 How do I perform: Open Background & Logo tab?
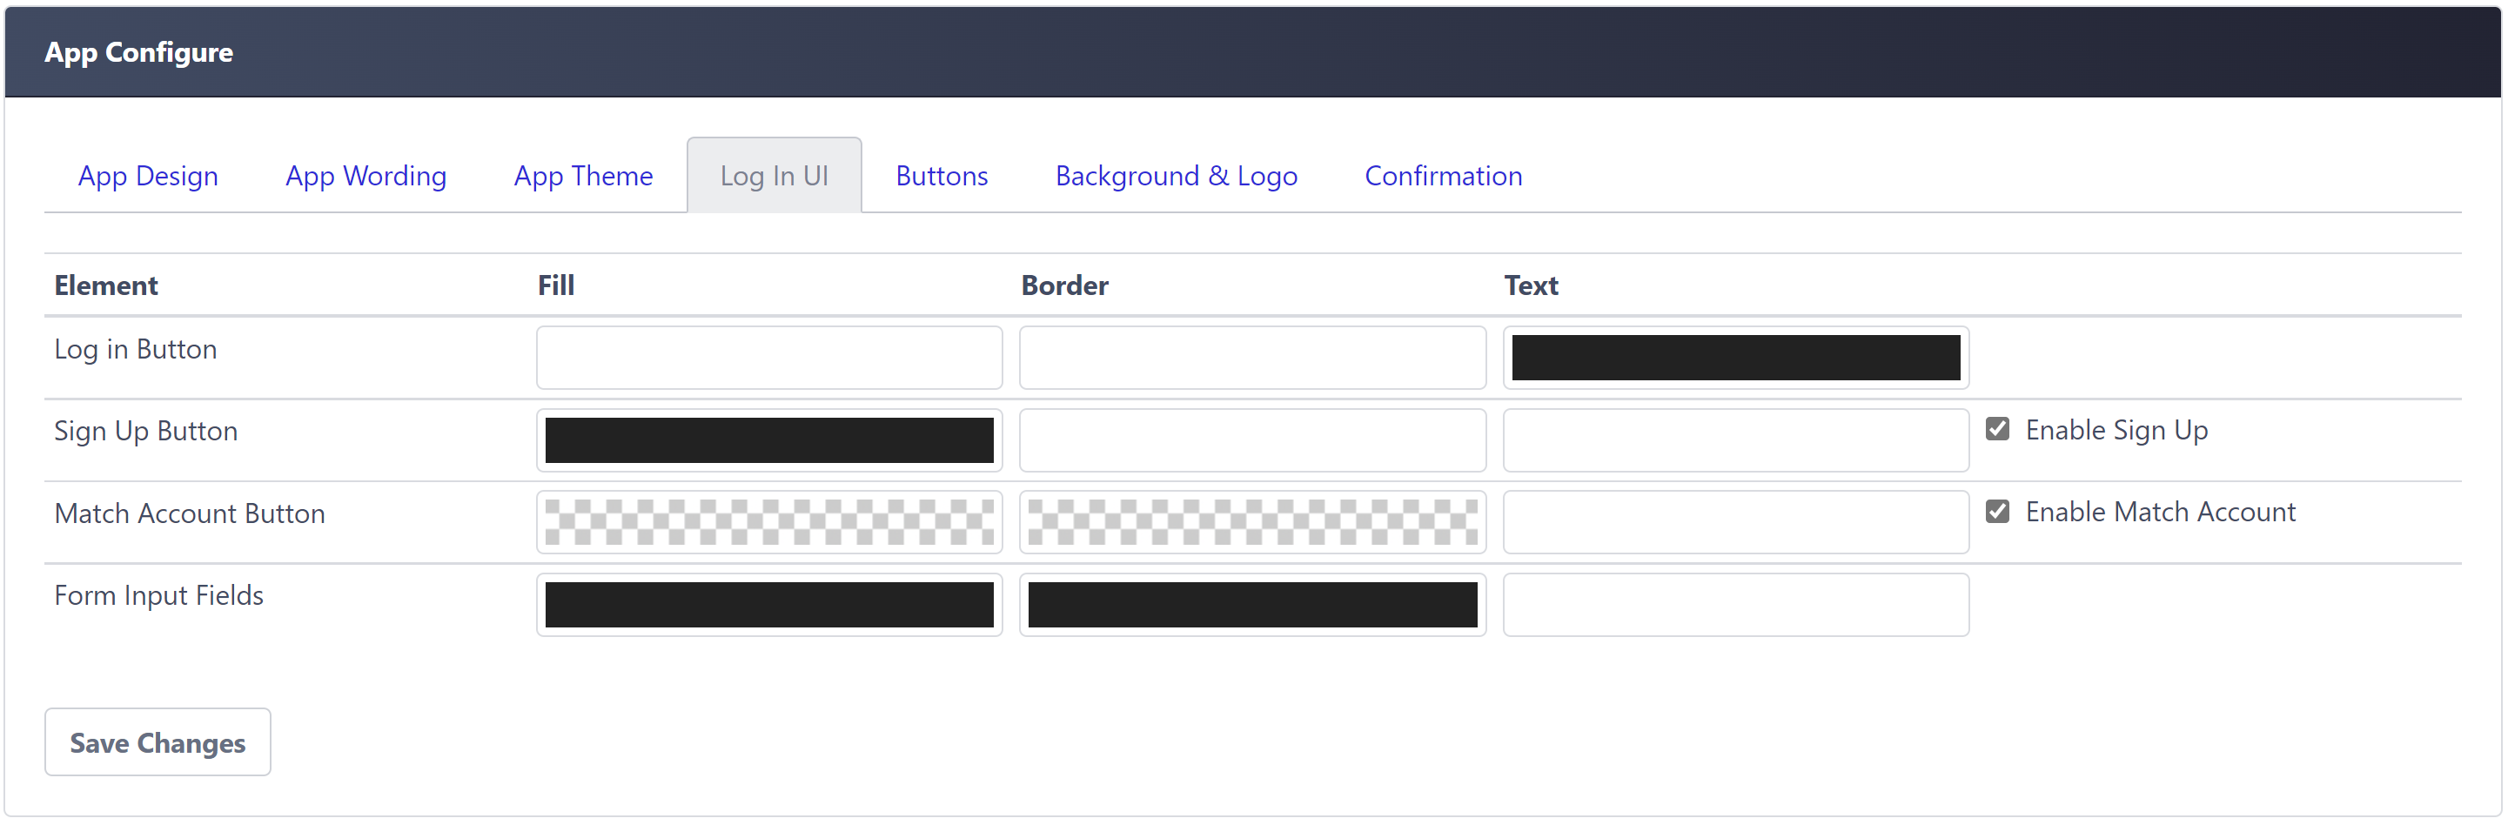point(1176,177)
